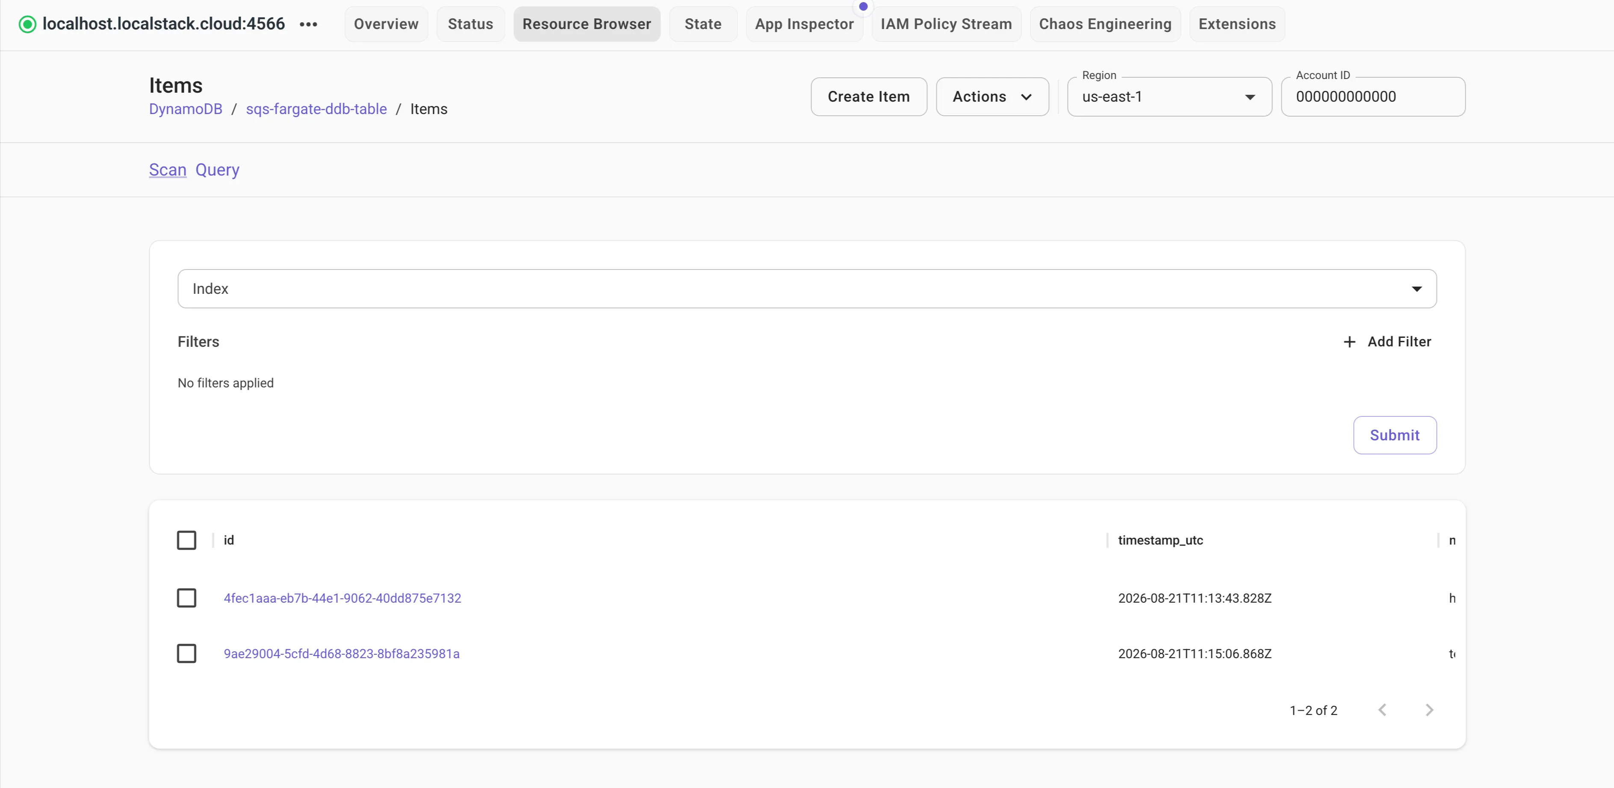Click the timestamp_utc column header

point(1160,540)
